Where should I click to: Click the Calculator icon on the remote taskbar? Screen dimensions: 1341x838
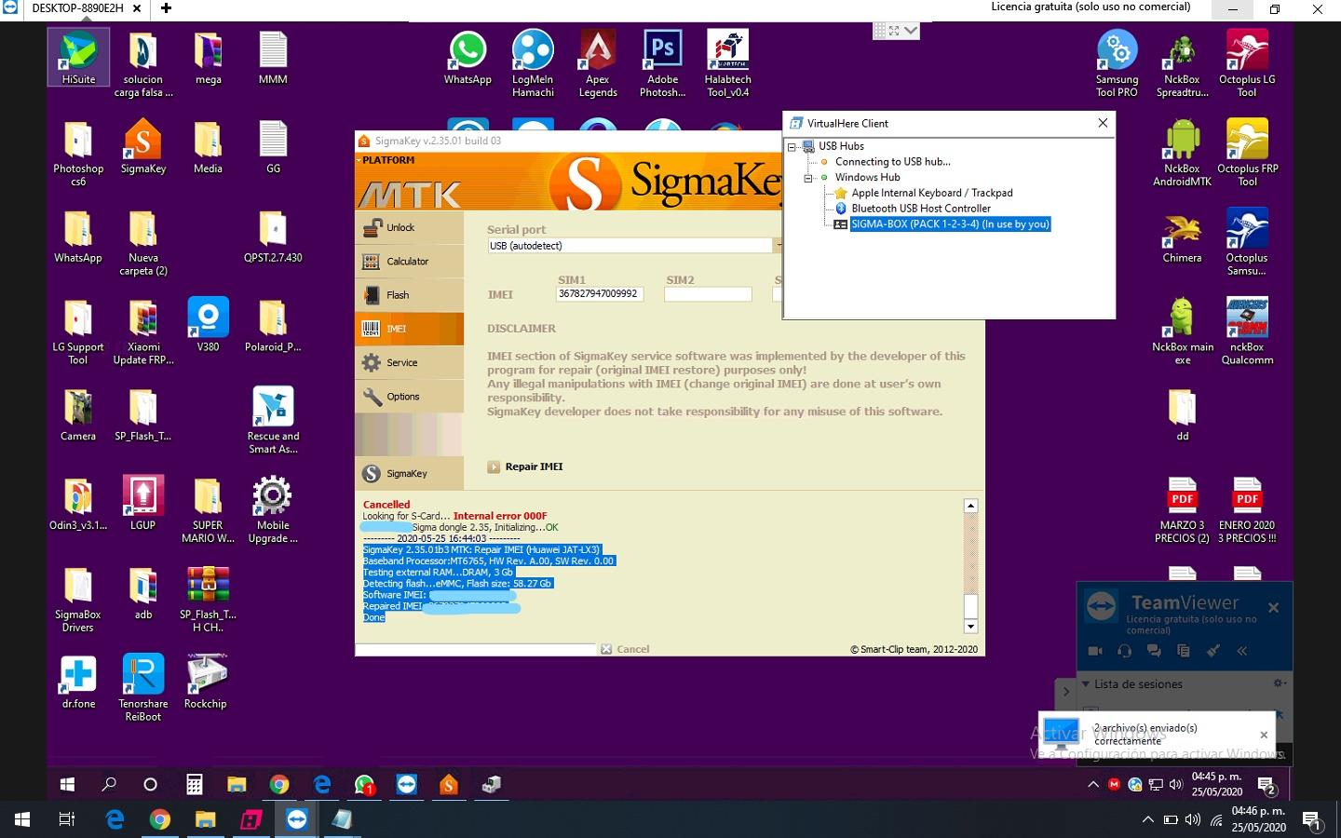click(194, 785)
